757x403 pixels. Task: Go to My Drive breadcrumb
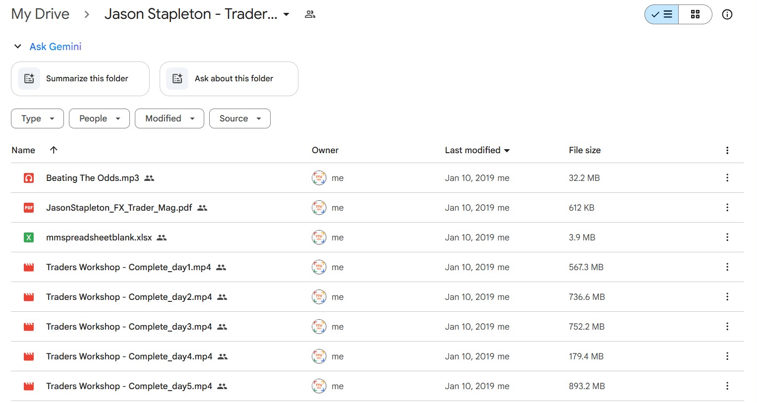[40, 14]
